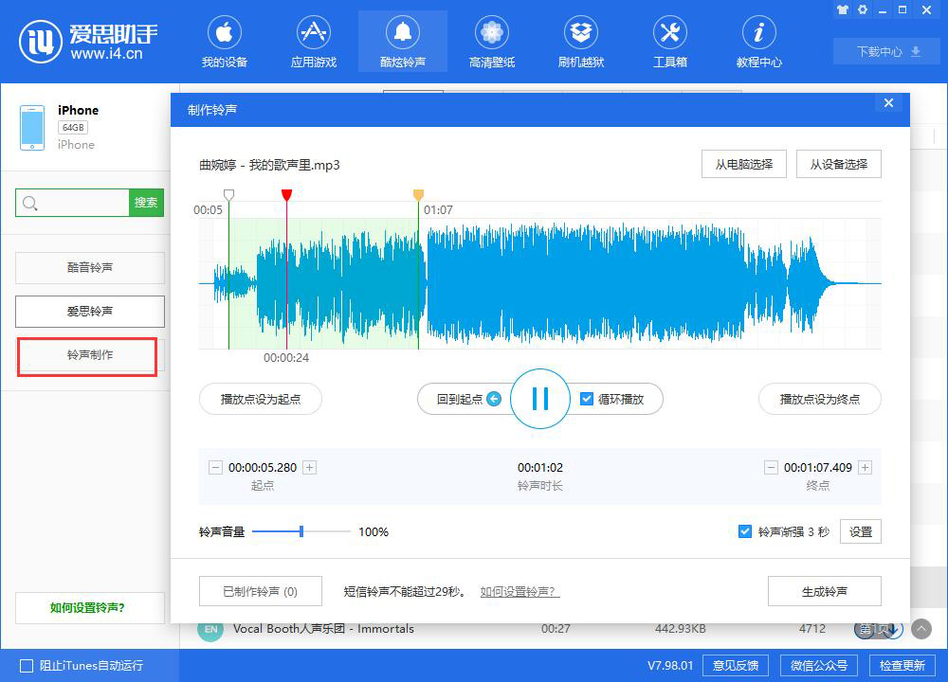Select the red playhead marker on the waveform
Screen dimensions: 948x682
pos(287,196)
